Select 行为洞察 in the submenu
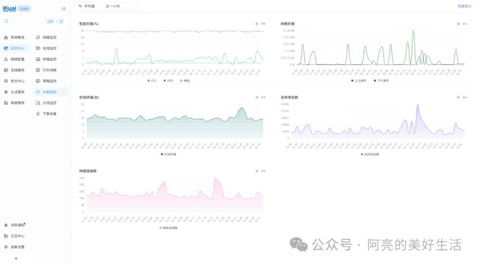The height and width of the screenshot is (264, 477). click(x=49, y=70)
